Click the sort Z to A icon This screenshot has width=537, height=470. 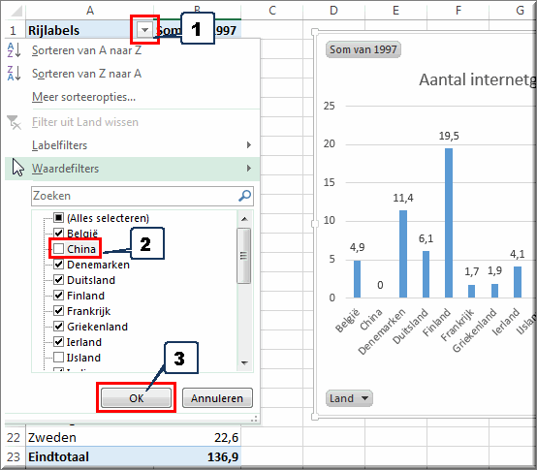[x=14, y=74]
